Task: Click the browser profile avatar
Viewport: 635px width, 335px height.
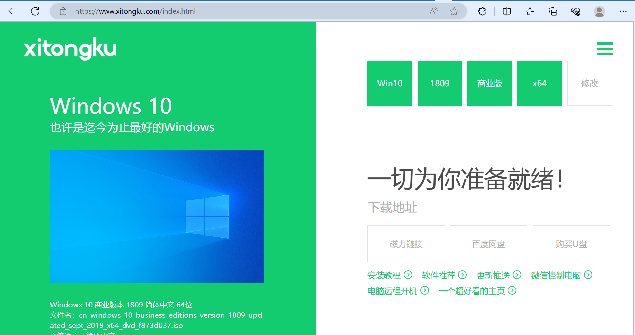Action: click(599, 11)
